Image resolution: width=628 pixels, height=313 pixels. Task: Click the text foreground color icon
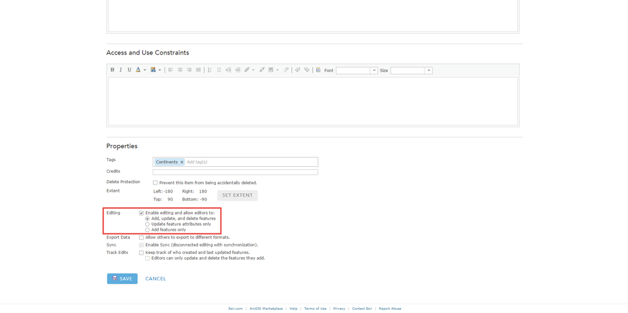point(138,70)
